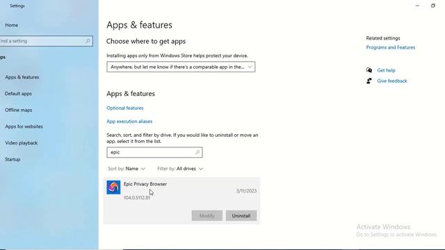Screen dimensions: 445x250
Task: Minimize the Settings window
Action: (417, 6)
